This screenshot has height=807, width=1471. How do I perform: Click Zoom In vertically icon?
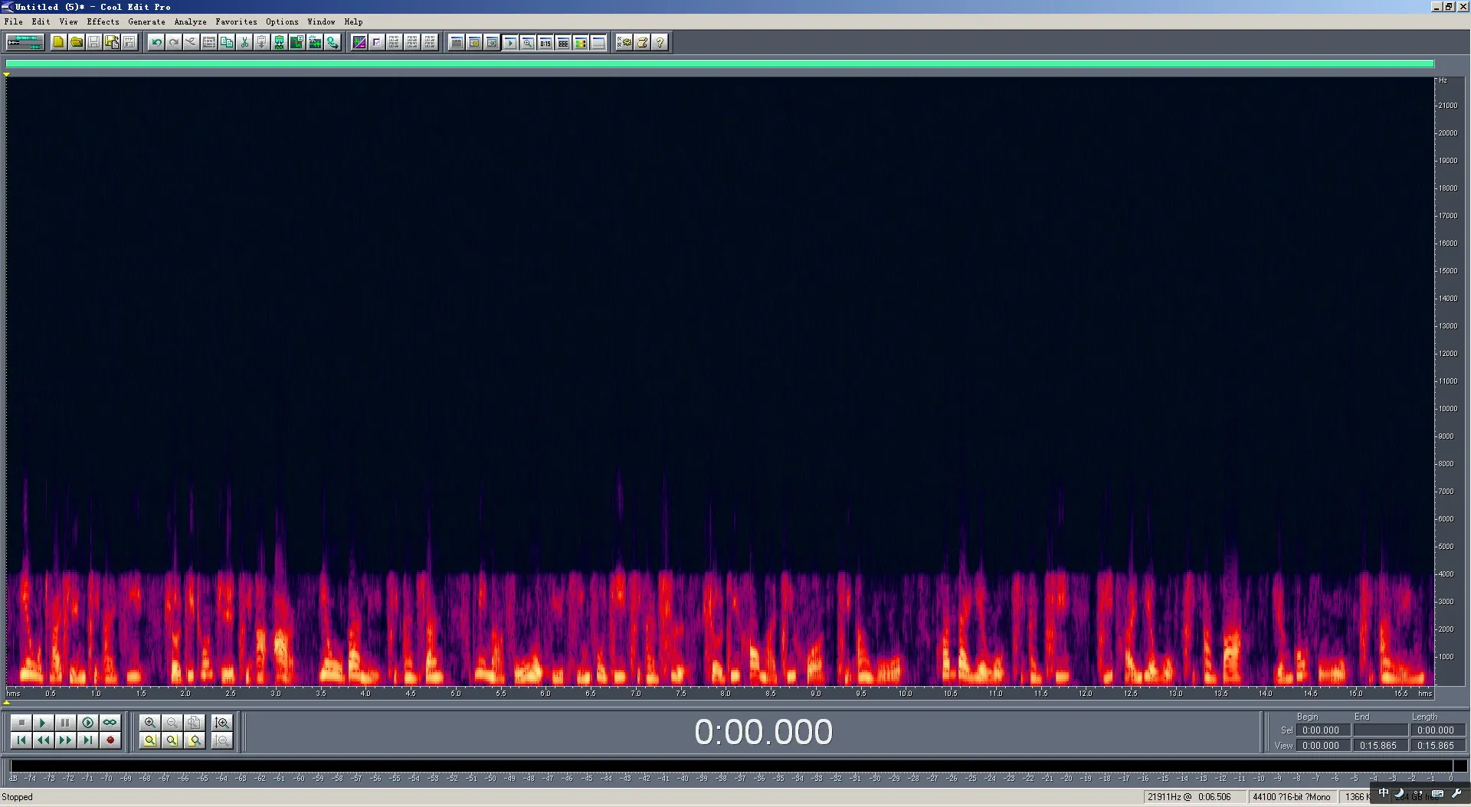(x=222, y=723)
